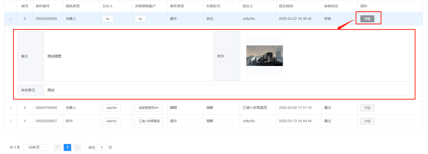Viewport: 428px width, 154px height.
Task: Click 道交 case type in row 1
Action: click(x=173, y=121)
